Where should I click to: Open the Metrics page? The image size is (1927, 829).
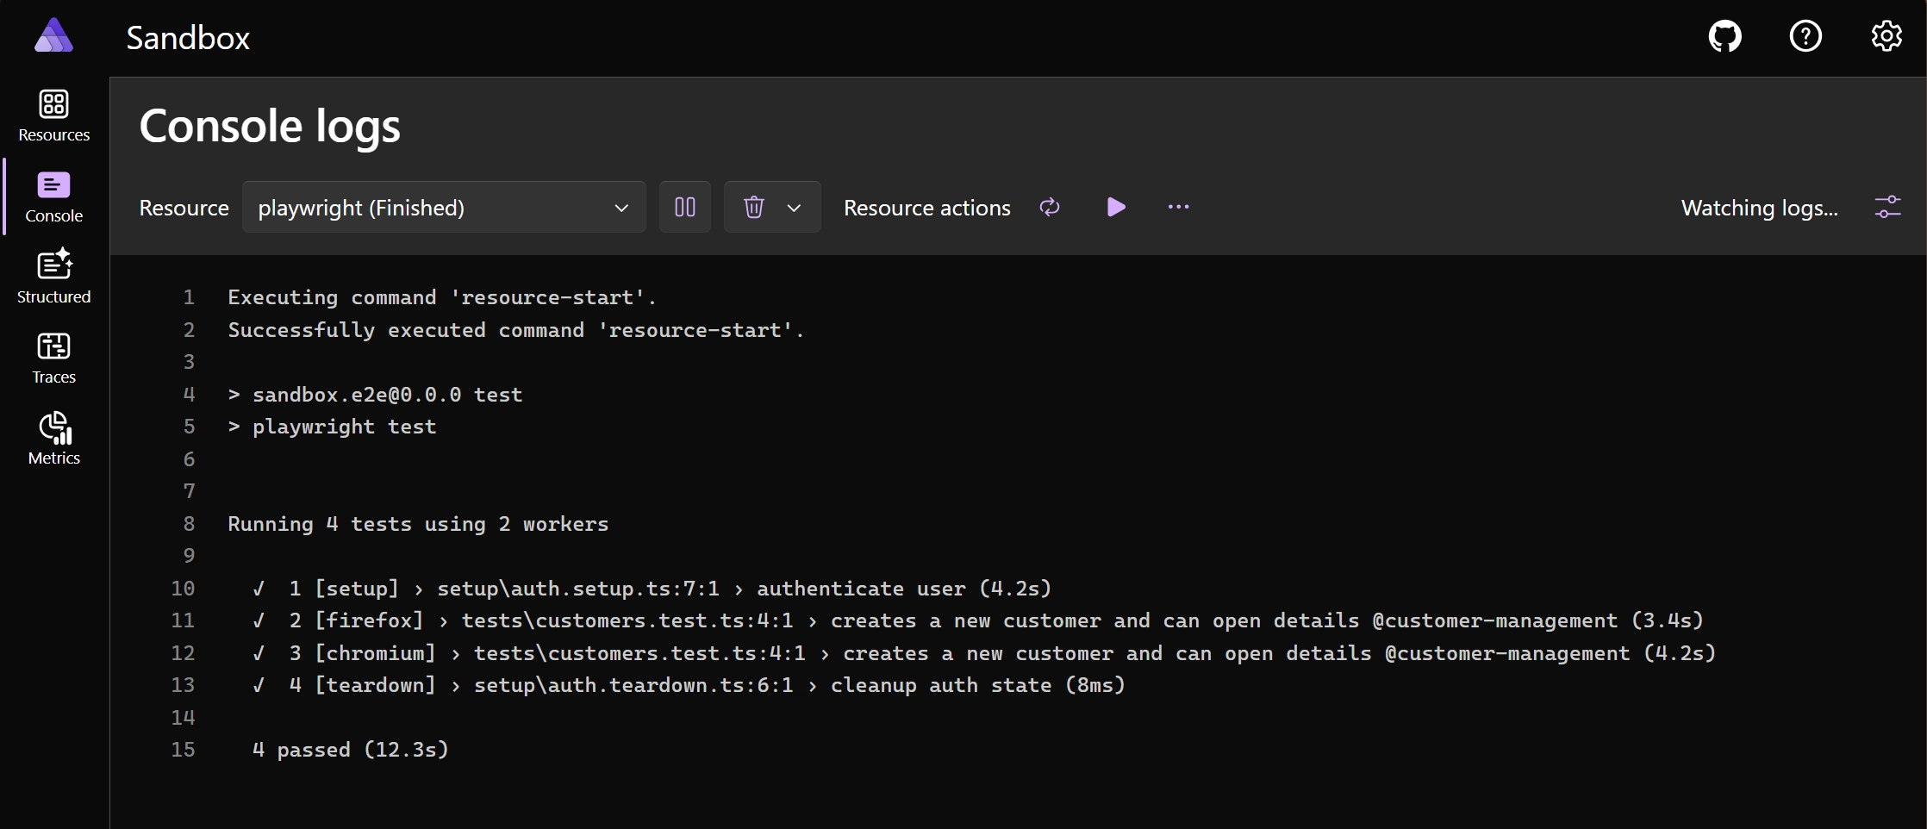point(53,439)
